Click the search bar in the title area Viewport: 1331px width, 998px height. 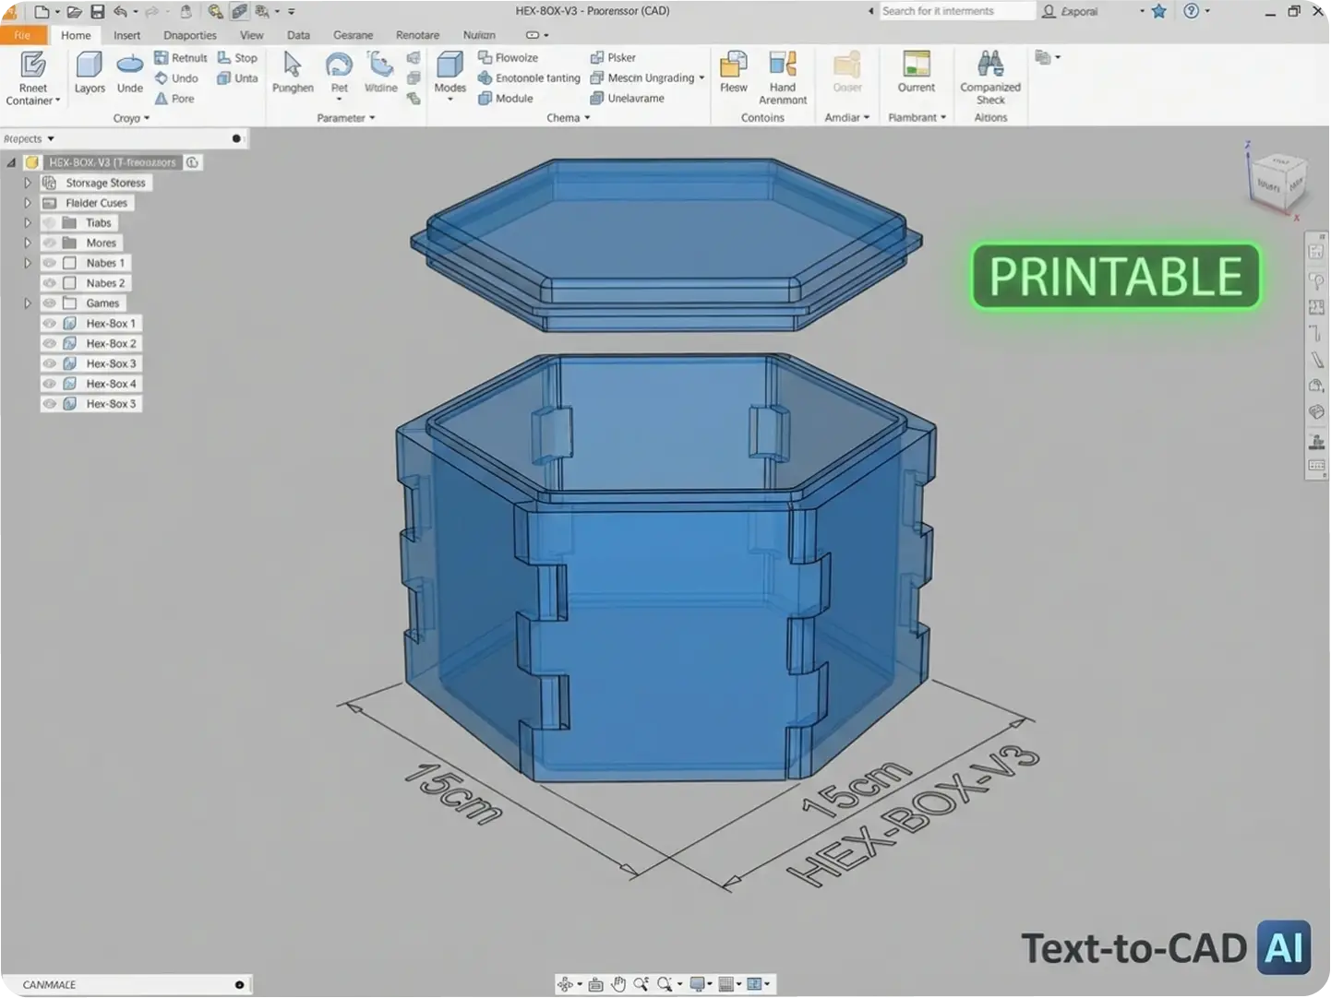click(955, 10)
